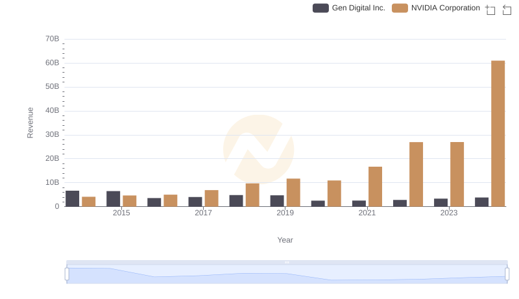The image size is (519, 299).
Task: Click the NVIDIA bar above 2021 label
Action: 375,187
